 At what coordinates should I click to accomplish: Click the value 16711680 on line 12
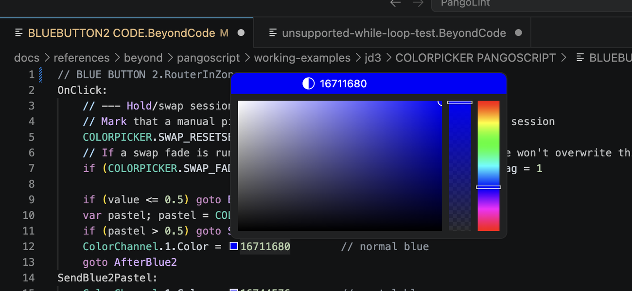[265, 246]
